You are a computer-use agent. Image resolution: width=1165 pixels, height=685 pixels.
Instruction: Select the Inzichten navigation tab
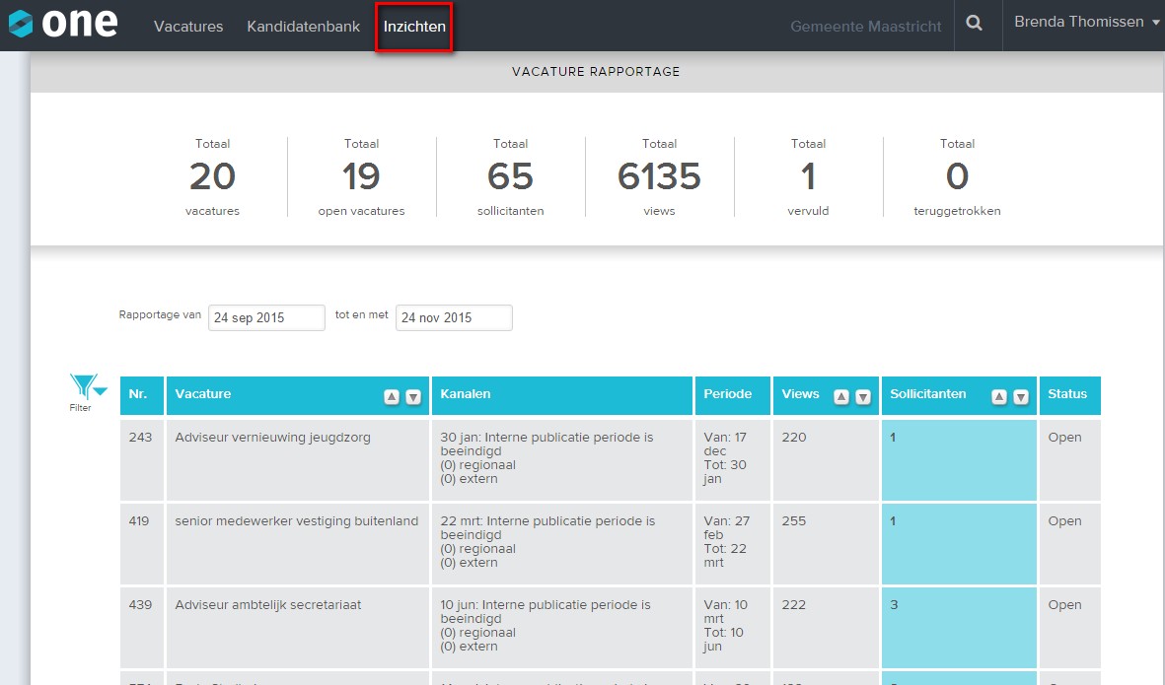click(414, 27)
